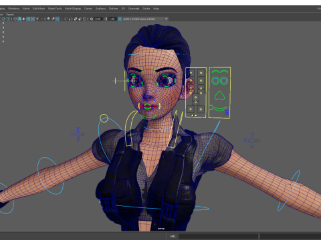Click the MEL command line input field

tap(218, 236)
